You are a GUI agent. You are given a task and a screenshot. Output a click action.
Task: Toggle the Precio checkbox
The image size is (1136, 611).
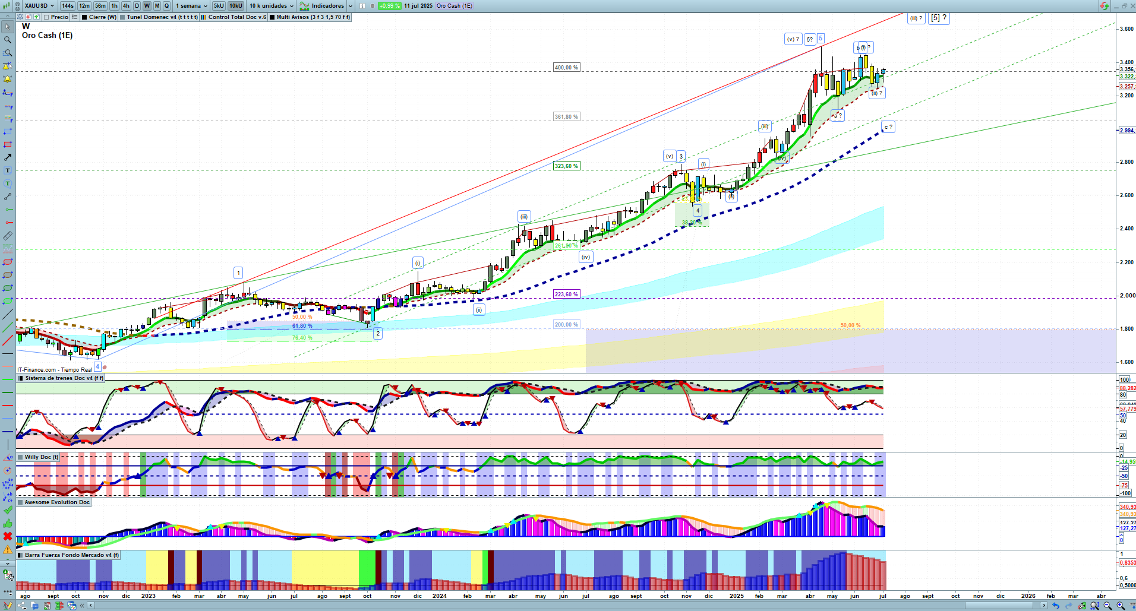click(46, 17)
